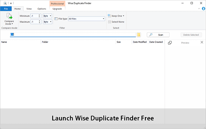Sort by the Date Modified column header
This screenshot has width=206, height=129.
click(140, 42)
